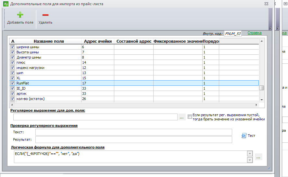Click the table's horizontal scroll left arrow
The height and width of the screenshot is (177, 288).
tap(12, 105)
